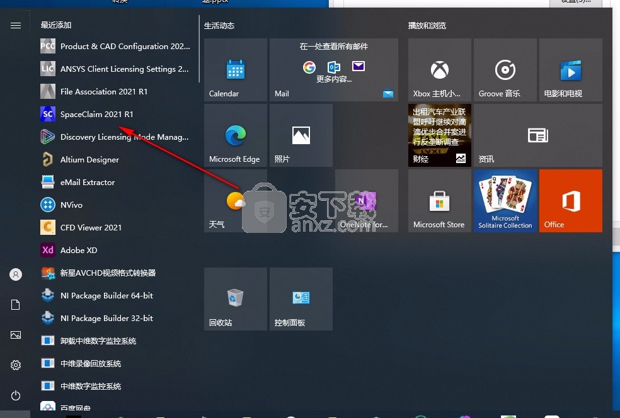Open the 财经 news live tile
Screen dimensions: 620x418
click(x=440, y=135)
